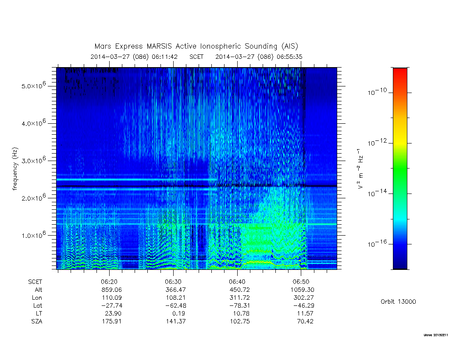Image resolution: width=449 pixels, height=337 pixels.
Task: Click the end time 06:55:35 label
Action: [x=289, y=57]
